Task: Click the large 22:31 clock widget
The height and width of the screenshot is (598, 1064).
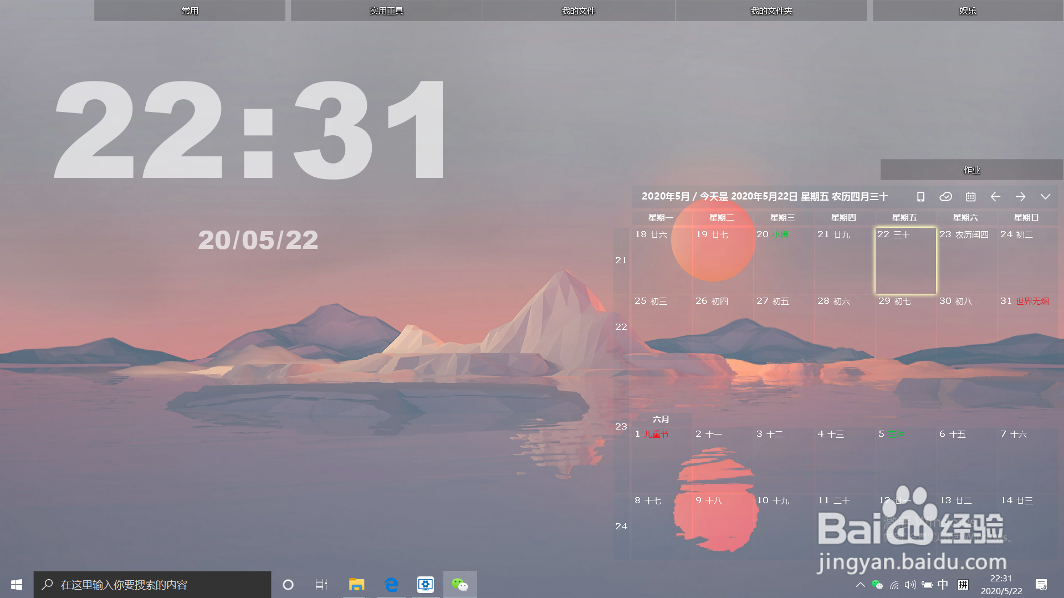Action: point(249,129)
